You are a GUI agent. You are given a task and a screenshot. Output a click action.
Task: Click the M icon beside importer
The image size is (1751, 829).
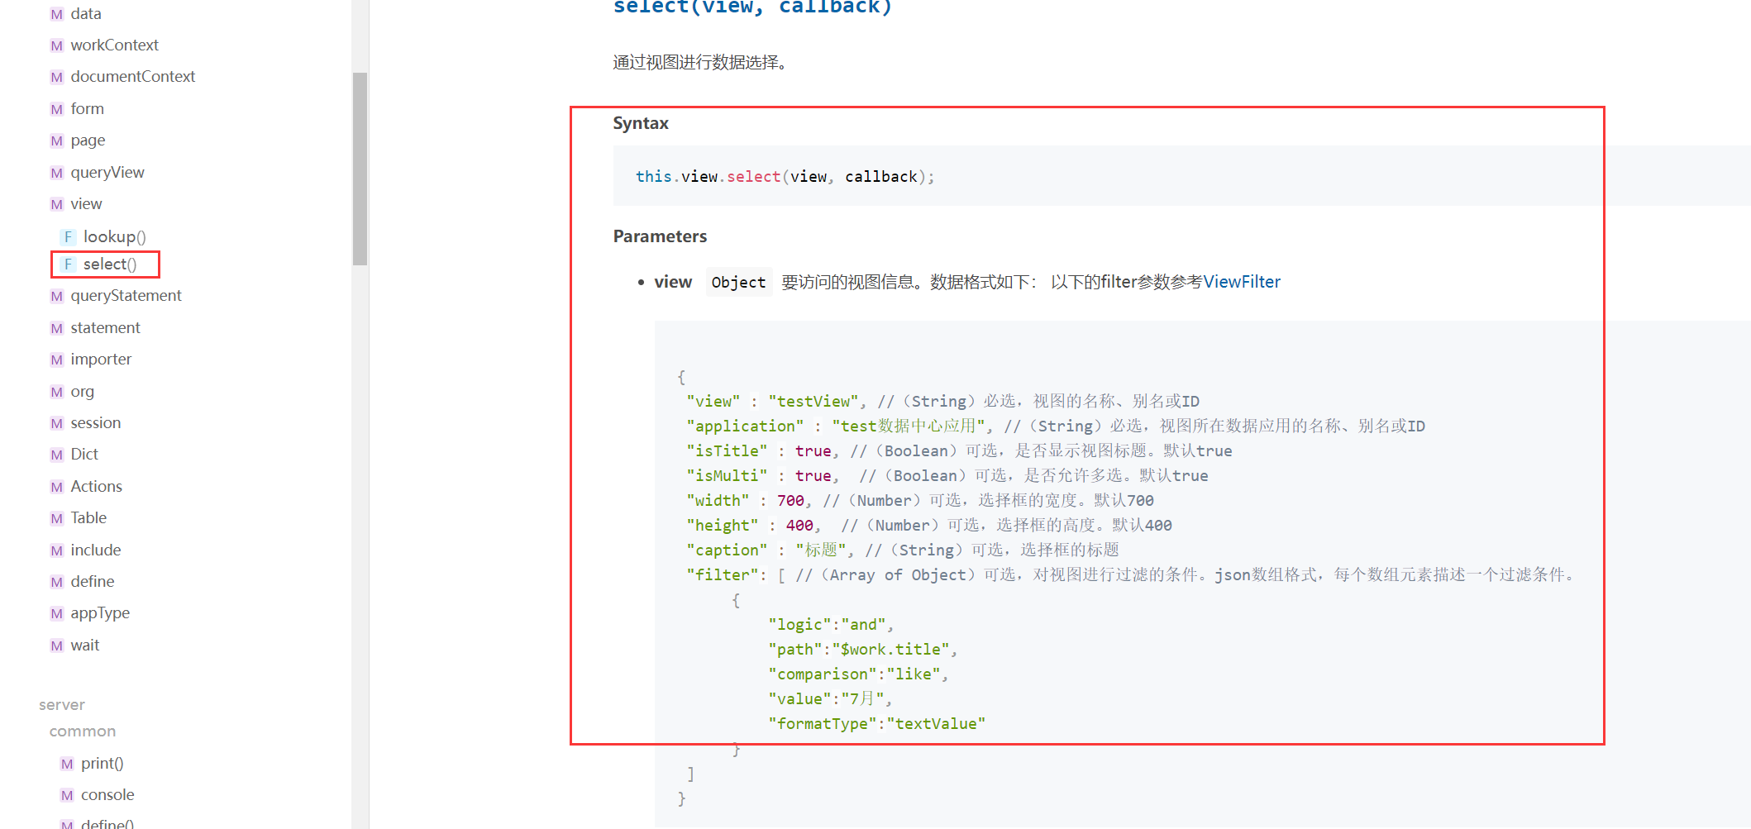56,360
